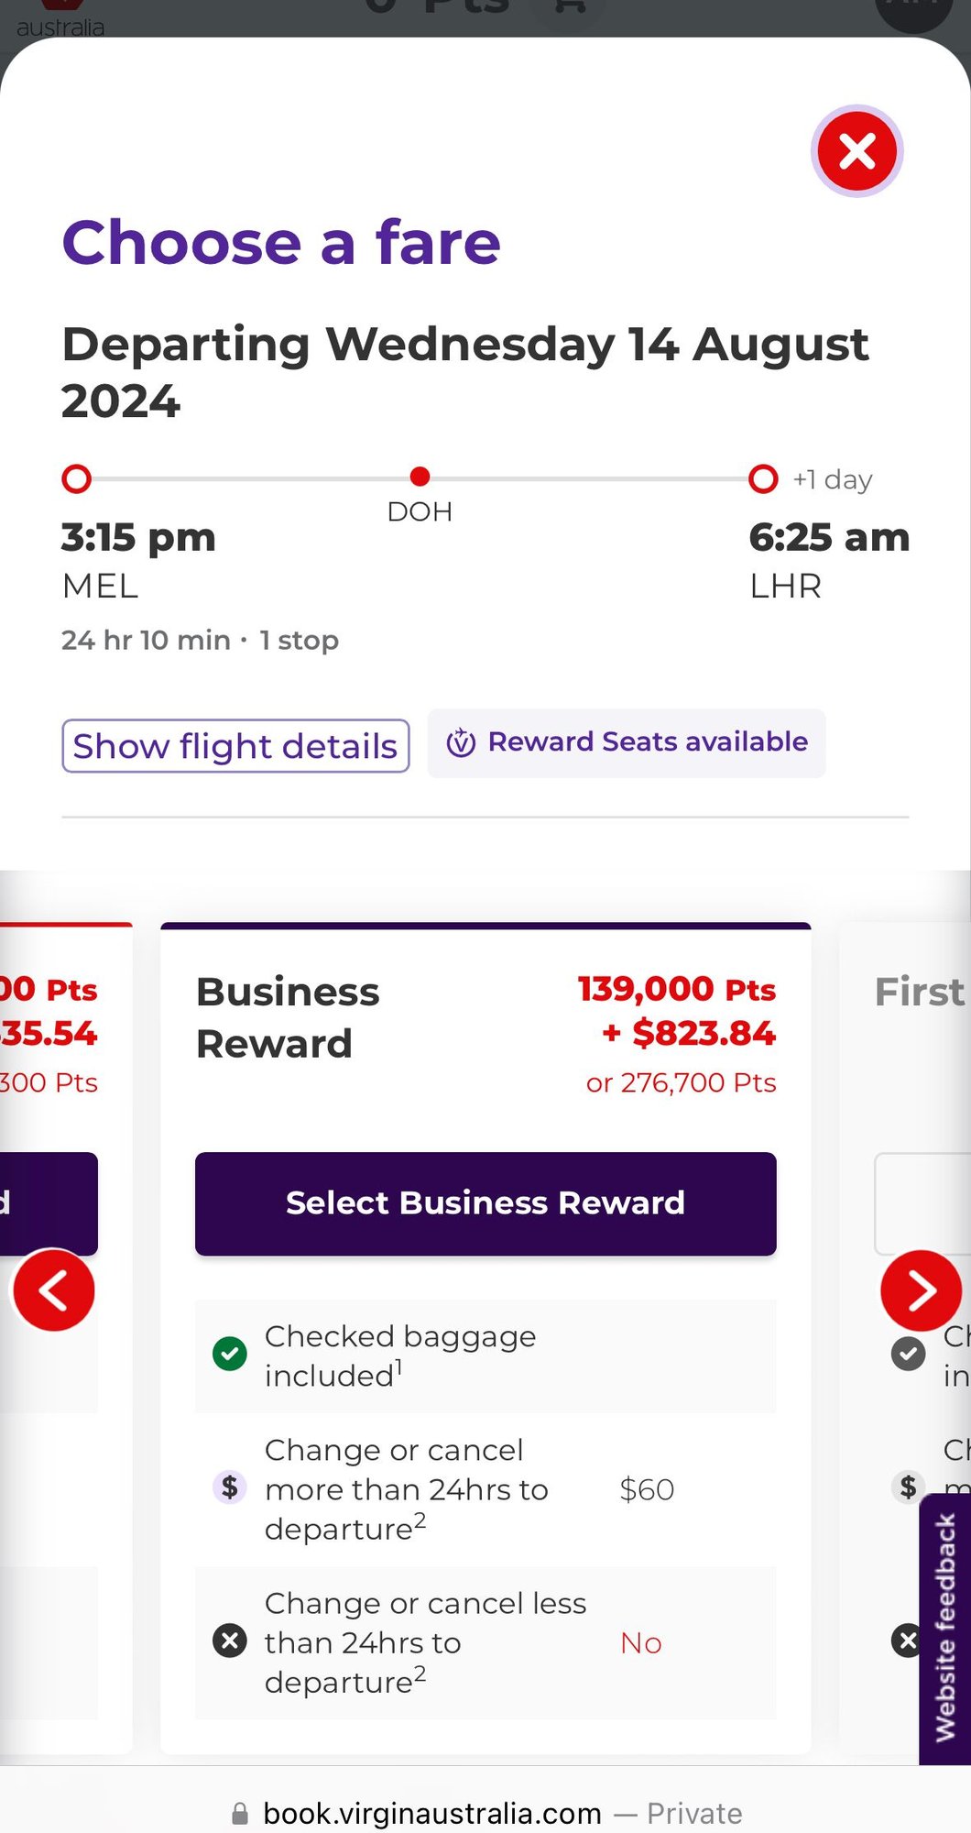Click the black X icon beside No
This screenshot has width=971, height=1833.
(x=230, y=1641)
